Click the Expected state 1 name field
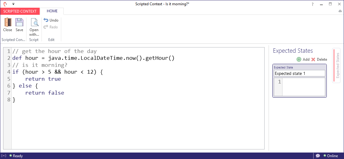 coord(299,73)
